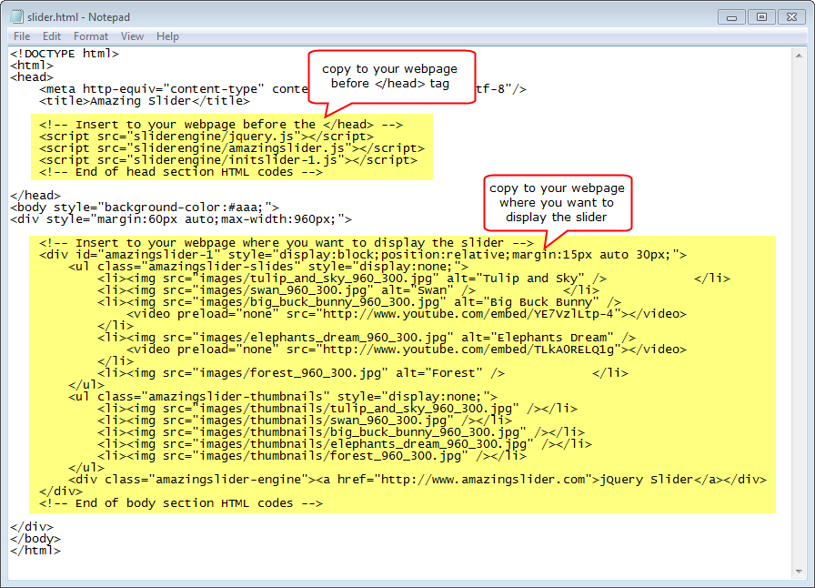Open the Help menu
The height and width of the screenshot is (588, 815).
click(x=167, y=36)
